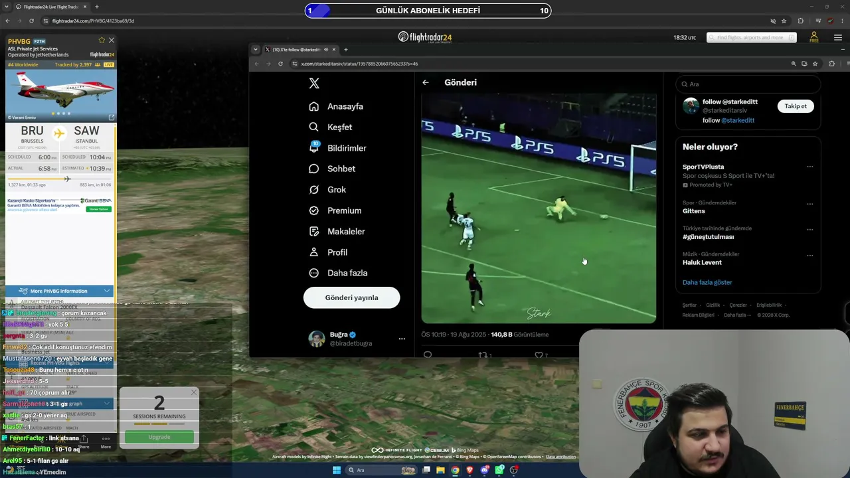Select the Flightradar24 Live Flight Tracker tab
The image size is (850, 478).
(50, 7)
